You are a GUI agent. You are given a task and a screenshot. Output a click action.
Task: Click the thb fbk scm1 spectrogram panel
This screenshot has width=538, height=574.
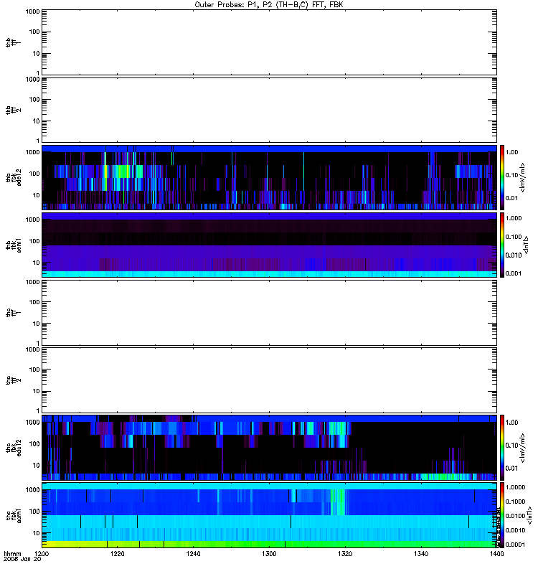click(x=270, y=245)
